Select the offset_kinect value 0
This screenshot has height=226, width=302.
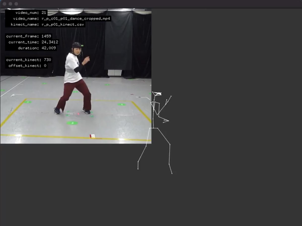pyautogui.click(x=45, y=66)
